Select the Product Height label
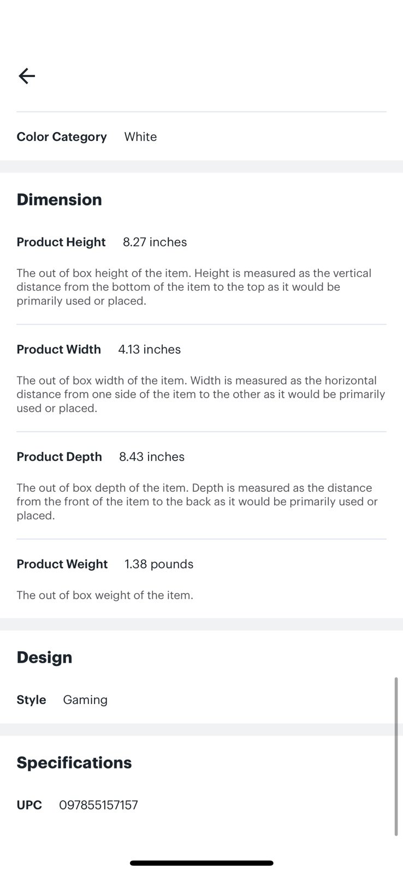403x874 pixels. 61,242
